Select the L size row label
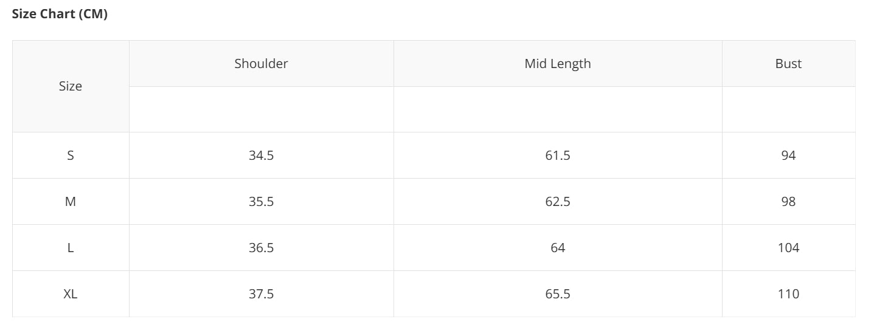Image resolution: width=874 pixels, height=336 pixels. (x=71, y=248)
